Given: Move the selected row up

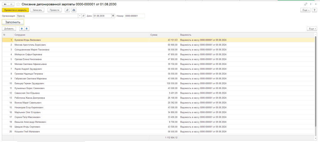Looking at the screenshot, I should click(x=22, y=29).
